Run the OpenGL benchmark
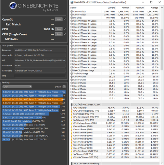 (x=59, y=20)
